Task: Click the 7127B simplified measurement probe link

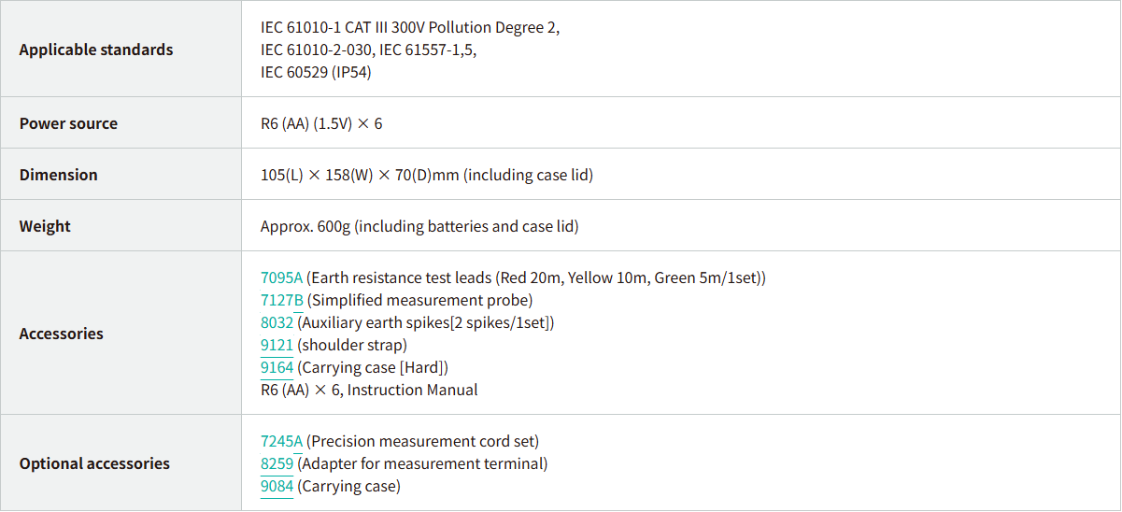Action: 281,300
